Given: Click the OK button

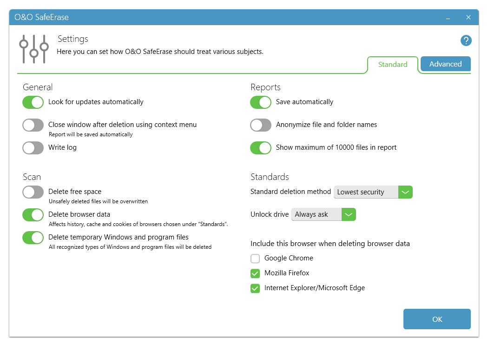Looking at the screenshot, I should 437,319.
